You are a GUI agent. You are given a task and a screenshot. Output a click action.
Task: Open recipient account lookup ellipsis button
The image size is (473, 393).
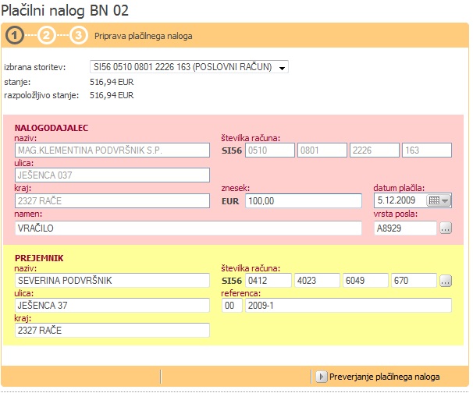tap(446, 281)
